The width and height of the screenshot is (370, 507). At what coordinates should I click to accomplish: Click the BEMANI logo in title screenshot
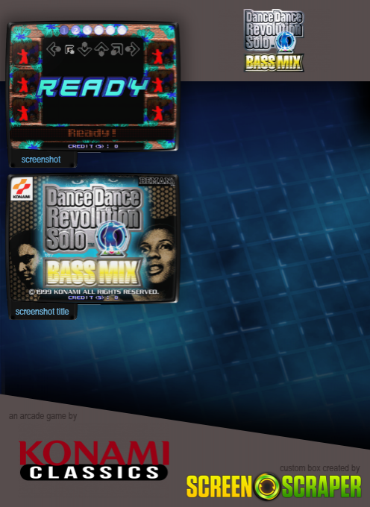tap(157, 180)
